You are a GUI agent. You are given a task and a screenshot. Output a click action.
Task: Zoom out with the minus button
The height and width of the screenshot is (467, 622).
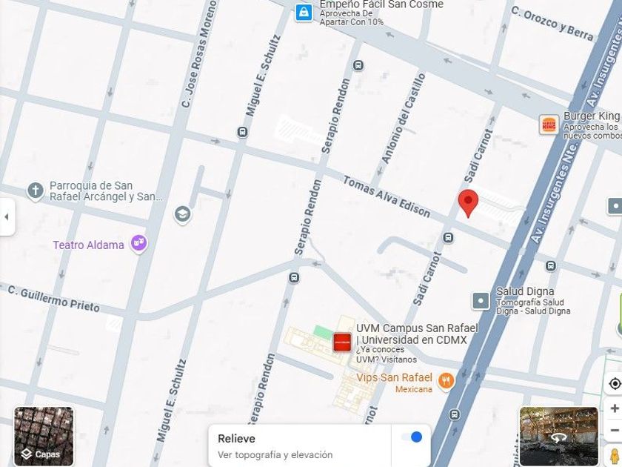pyautogui.click(x=615, y=431)
